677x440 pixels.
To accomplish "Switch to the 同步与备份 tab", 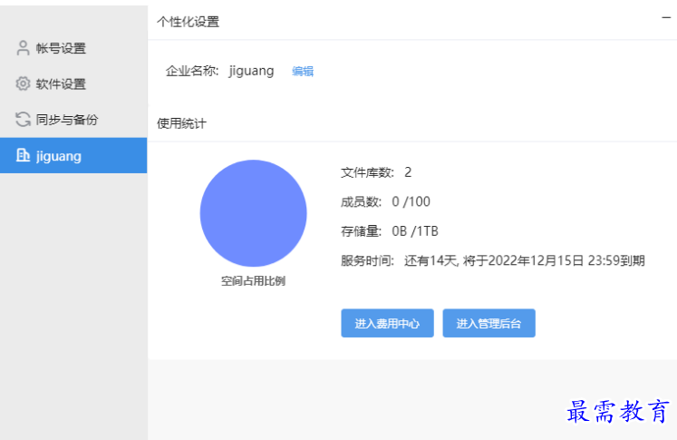I will pyautogui.click(x=73, y=119).
